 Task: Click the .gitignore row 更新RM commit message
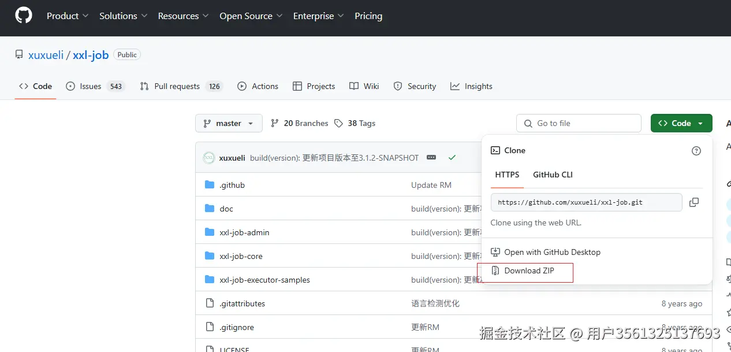(425, 327)
